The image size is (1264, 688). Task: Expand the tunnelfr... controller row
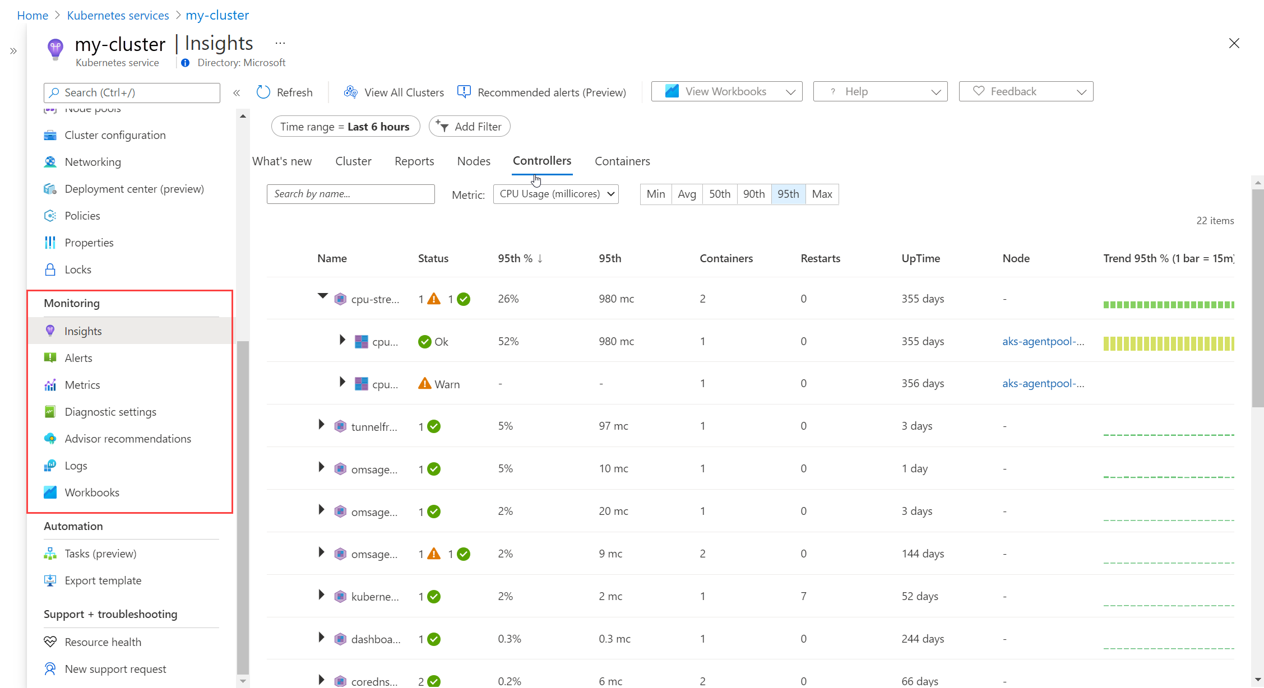(321, 425)
